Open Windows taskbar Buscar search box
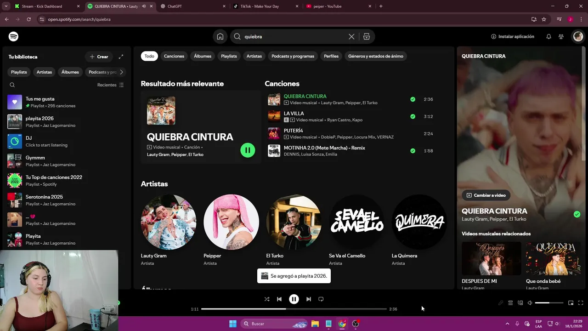Viewport: 588px width, 331px height. pyautogui.click(x=275, y=324)
